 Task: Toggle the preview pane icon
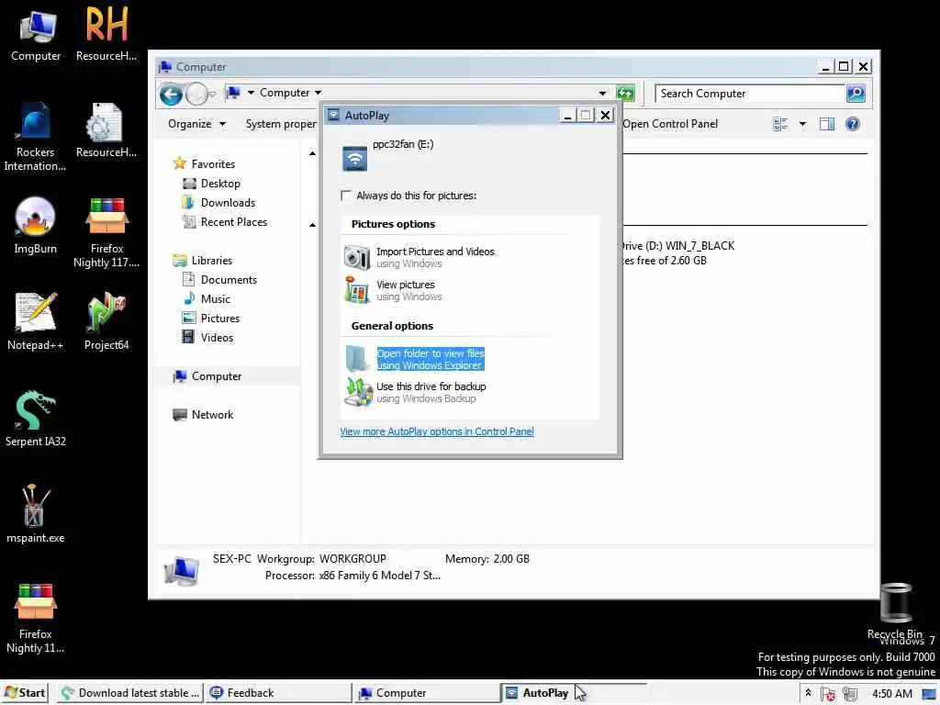(x=827, y=124)
